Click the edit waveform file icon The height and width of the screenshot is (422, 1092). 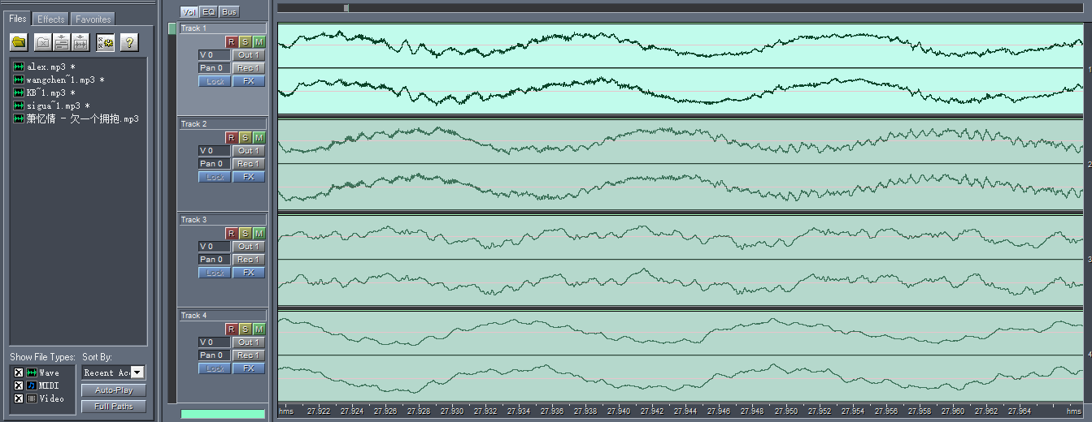pos(80,42)
